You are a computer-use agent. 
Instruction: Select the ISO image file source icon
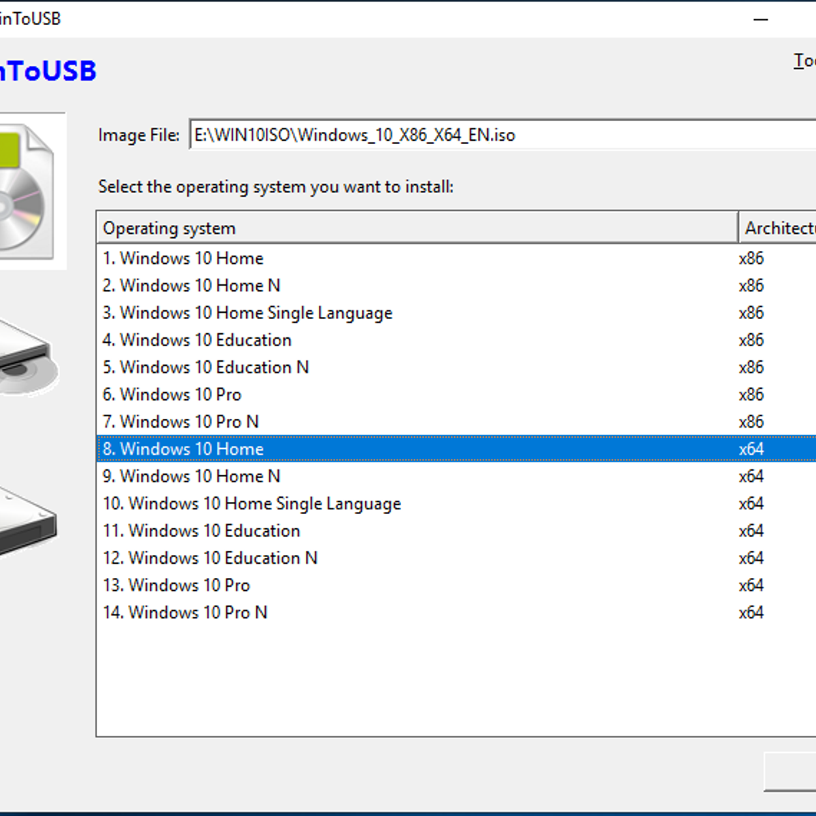(x=27, y=192)
